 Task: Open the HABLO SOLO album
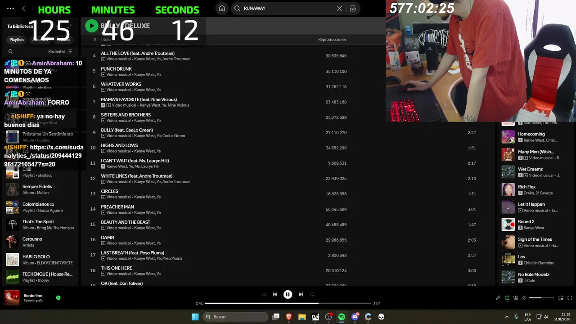tap(40, 260)
